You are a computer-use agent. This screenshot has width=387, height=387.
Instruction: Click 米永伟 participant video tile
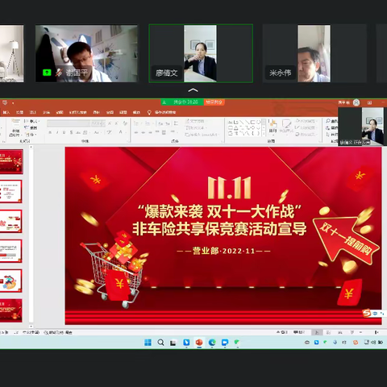point(314,53)
